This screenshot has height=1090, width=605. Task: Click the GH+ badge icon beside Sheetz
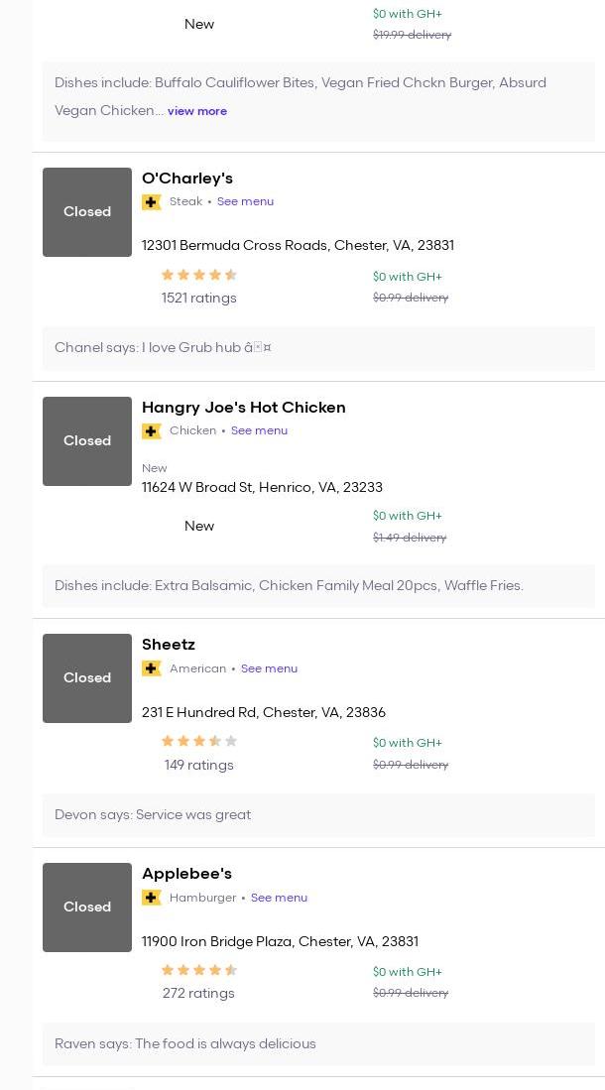point(152,668)
